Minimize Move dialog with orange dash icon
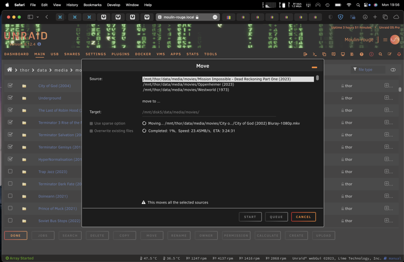The width and height of the screenshot is (404, 262). coord(314,67)
